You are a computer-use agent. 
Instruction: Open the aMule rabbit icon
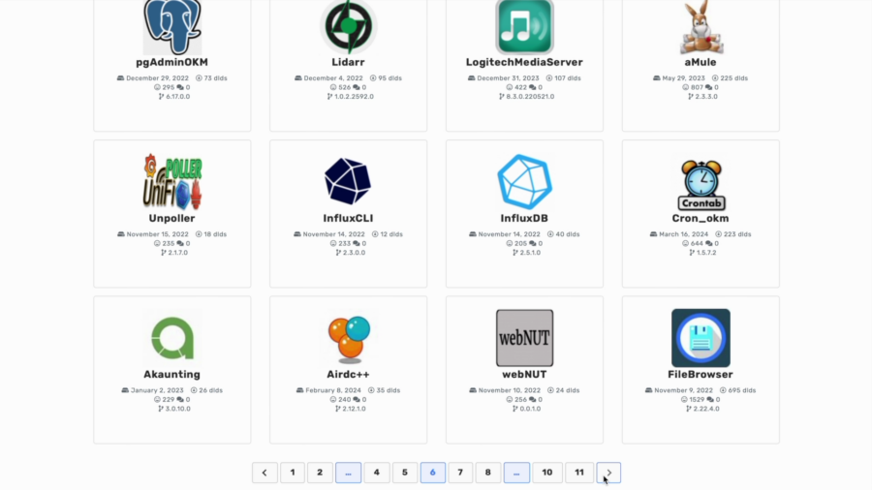701,27
